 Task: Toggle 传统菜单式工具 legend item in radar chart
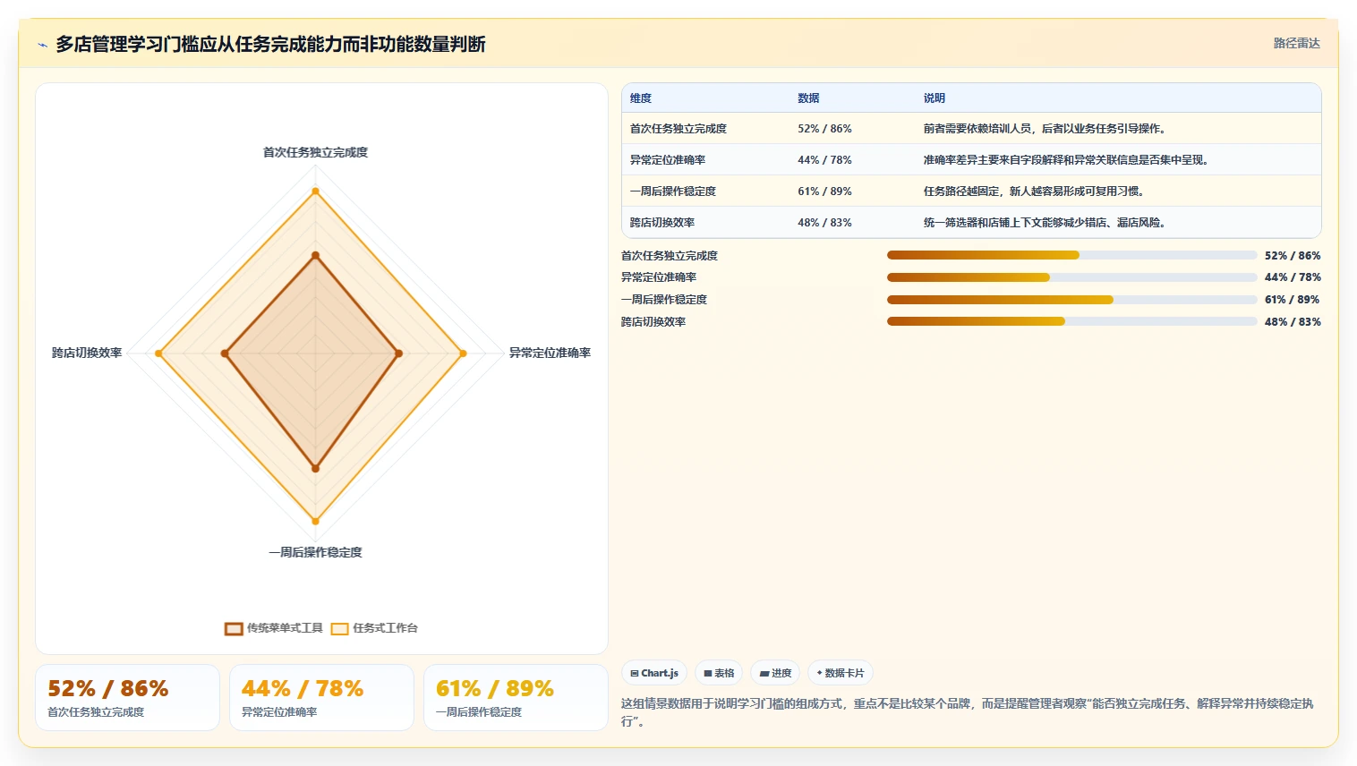274,628
